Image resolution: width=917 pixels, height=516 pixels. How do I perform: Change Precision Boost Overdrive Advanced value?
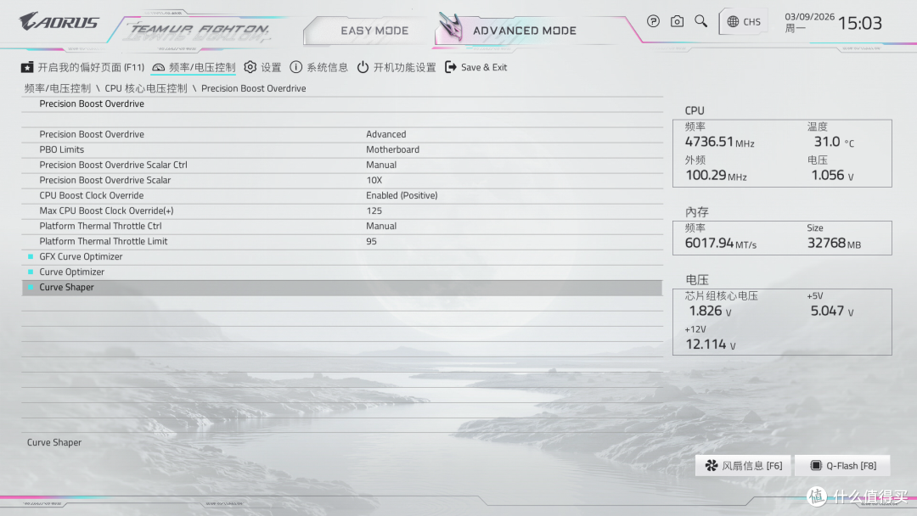[x=386, y=134]
